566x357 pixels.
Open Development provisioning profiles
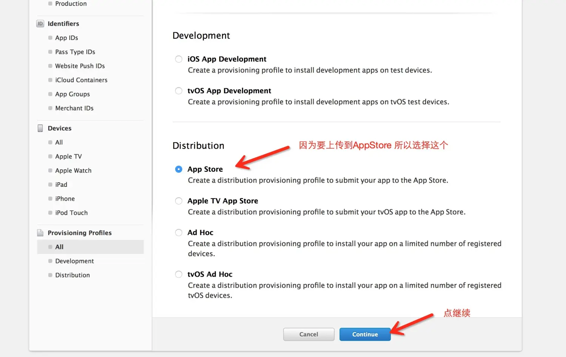coord(74,261)
